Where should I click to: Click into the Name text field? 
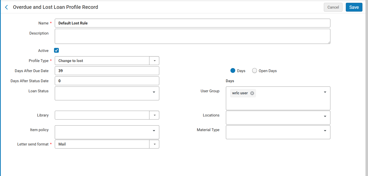192,23
